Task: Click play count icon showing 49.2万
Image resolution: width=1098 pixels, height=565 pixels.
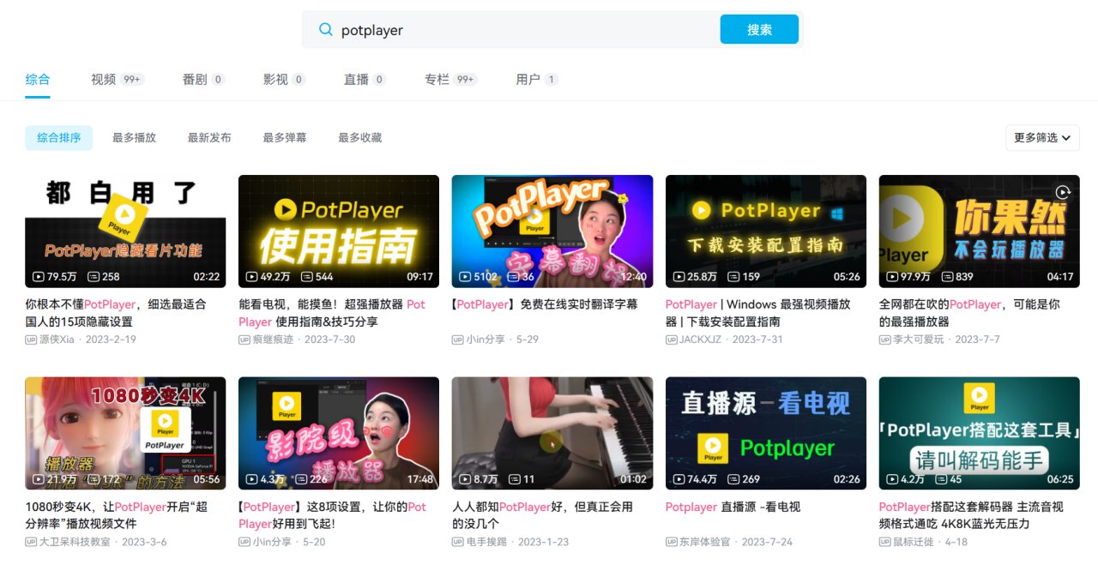Action: point(251,277)
